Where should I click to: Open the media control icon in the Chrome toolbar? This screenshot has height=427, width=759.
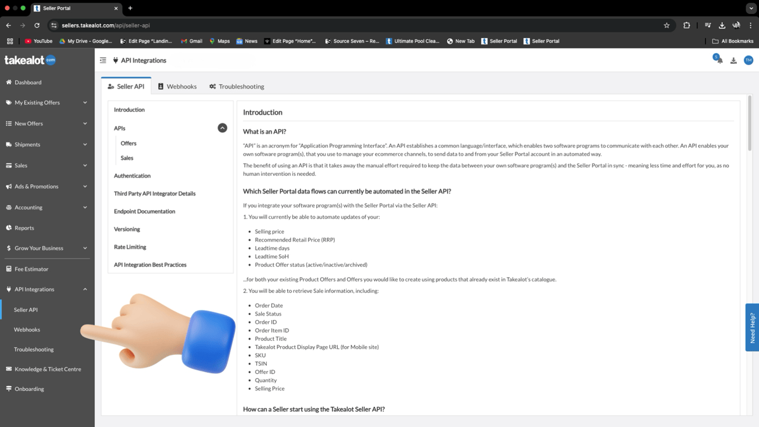(x=708, y=25)
